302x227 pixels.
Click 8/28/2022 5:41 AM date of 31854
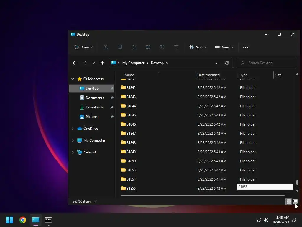[212, 179]
